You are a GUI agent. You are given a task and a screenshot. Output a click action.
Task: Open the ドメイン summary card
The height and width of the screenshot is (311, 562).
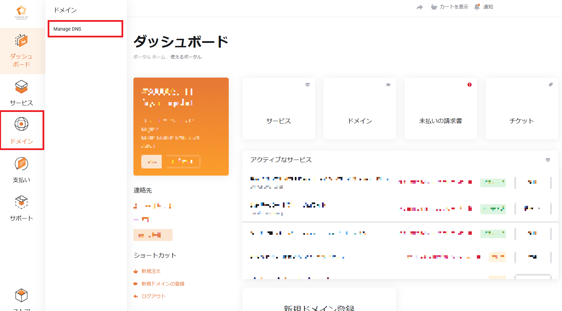coord(359,109)
